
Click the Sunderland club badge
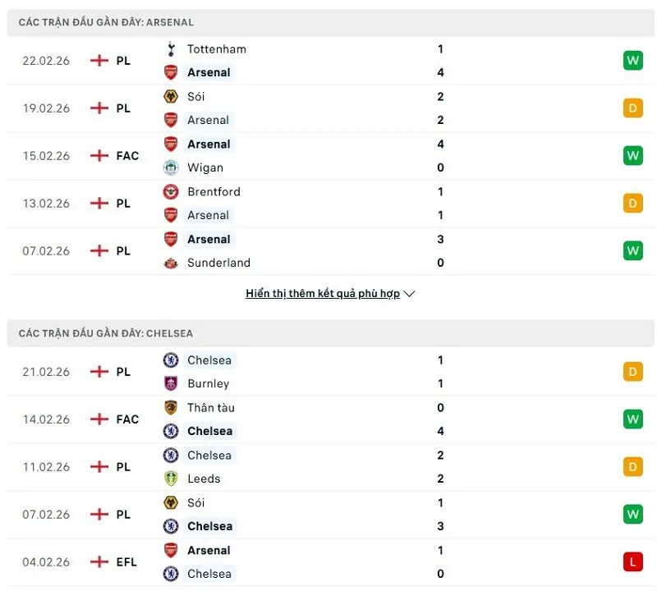click(172, 263)
